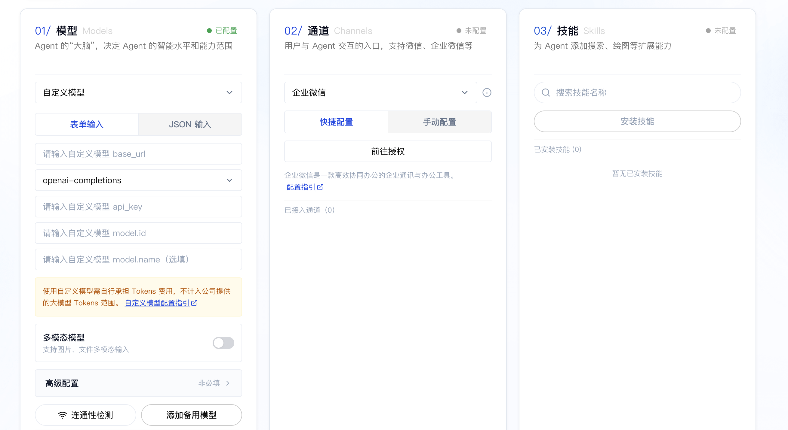Select the 快捷配置 tab

[x=336, y=122]
